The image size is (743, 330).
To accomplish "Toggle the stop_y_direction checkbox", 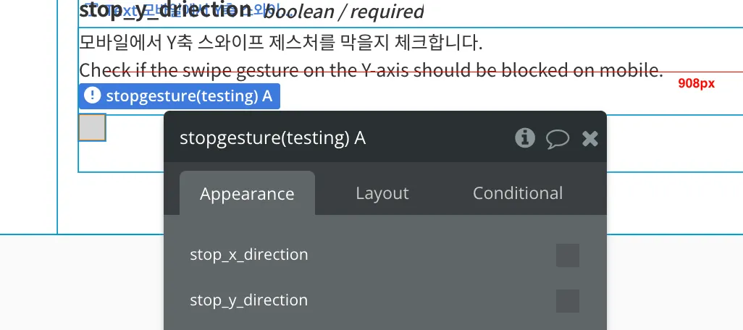I will point(567,301).
